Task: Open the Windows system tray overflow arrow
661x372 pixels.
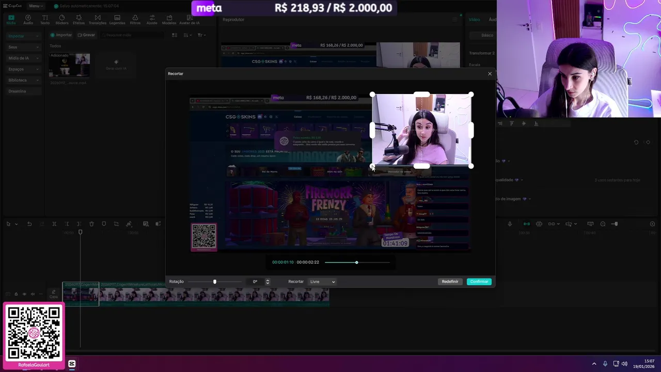Action: (594, 364)
